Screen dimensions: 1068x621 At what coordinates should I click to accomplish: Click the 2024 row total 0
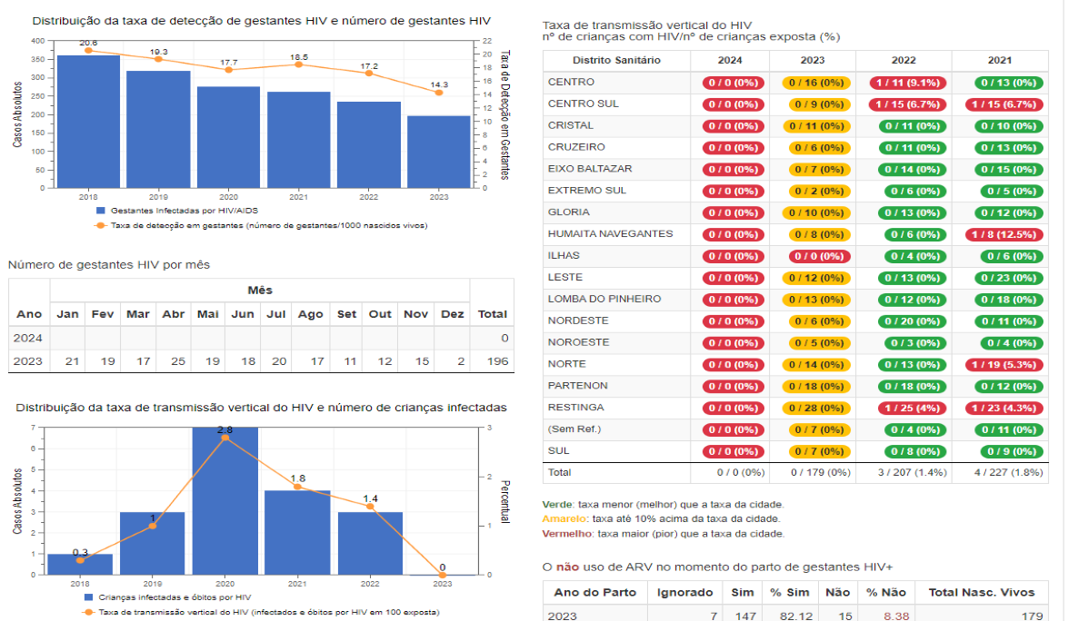click(x=504, y=338)
